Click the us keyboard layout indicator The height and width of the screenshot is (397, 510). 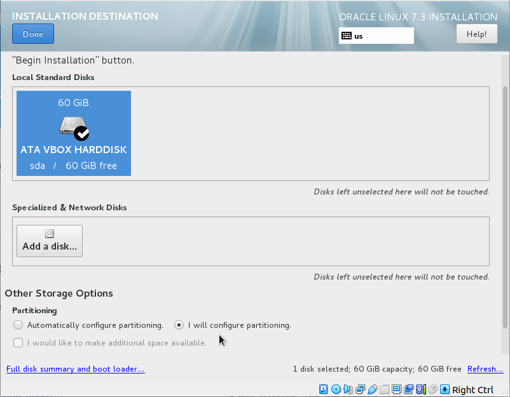(x=376, y=36)
